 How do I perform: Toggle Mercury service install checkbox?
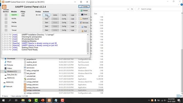[x=6, y=26]
